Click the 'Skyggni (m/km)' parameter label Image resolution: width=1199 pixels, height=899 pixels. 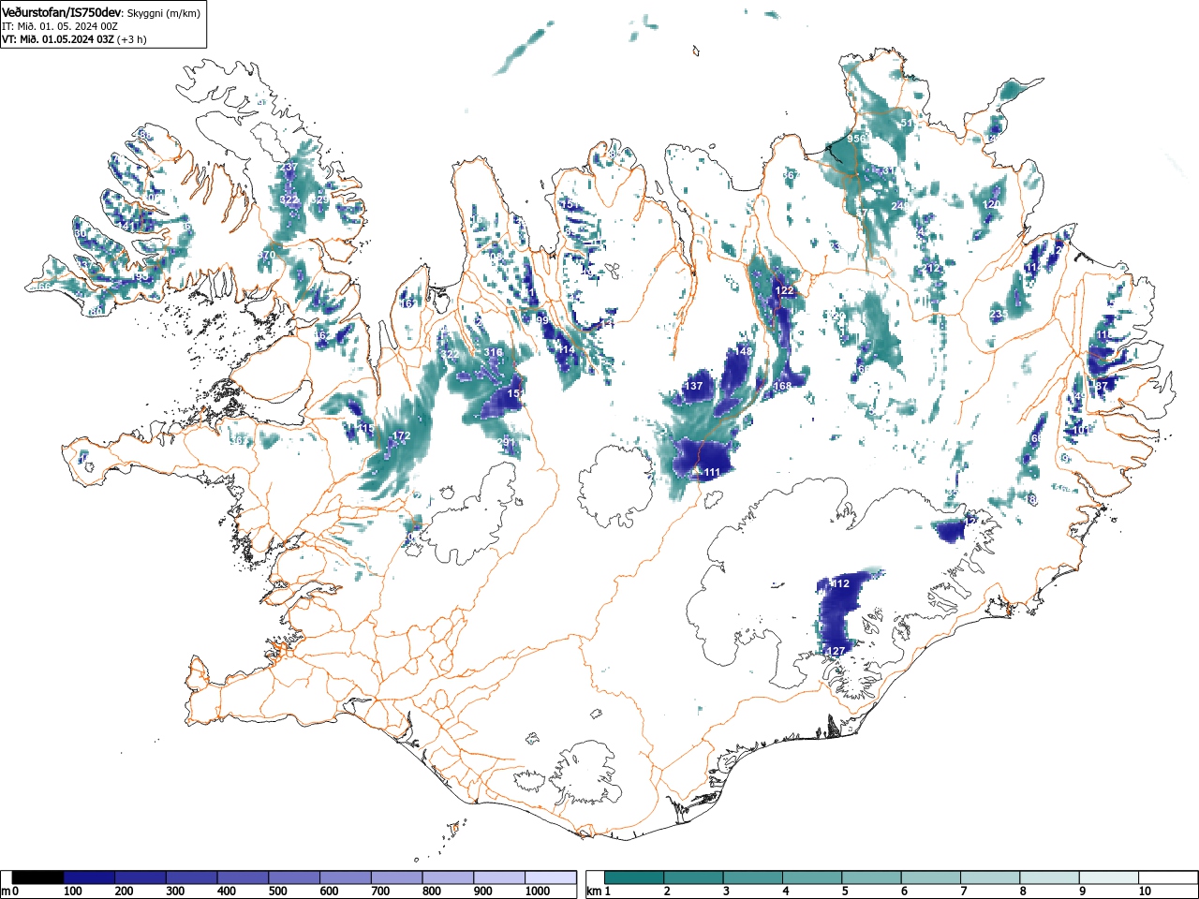tap(163, 13)
